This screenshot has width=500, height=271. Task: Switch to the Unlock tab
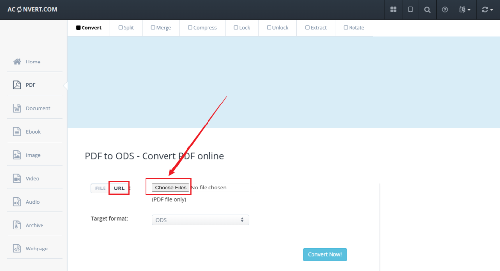[277, 28]
